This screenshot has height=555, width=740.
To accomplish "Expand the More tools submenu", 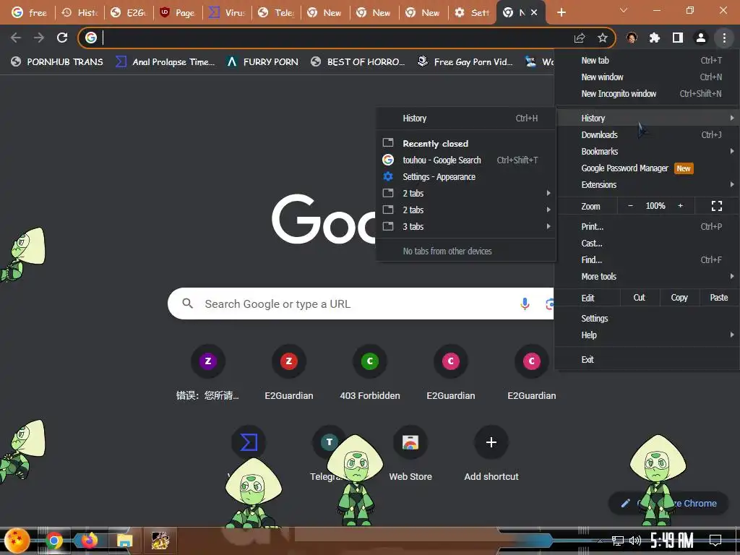I will (x=647, y=277).
